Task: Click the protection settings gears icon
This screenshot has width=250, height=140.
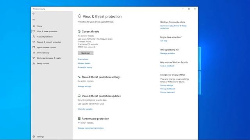Action: [79, 77]
